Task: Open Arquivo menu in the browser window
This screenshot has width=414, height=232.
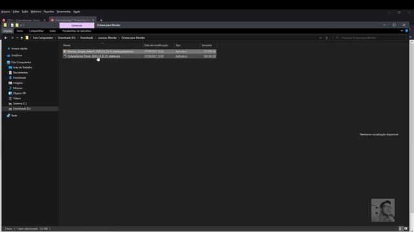Action: click(6, 12)
